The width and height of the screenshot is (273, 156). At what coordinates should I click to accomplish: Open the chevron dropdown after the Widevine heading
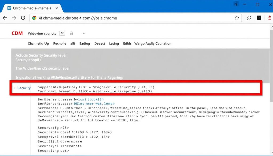[83, 34]
